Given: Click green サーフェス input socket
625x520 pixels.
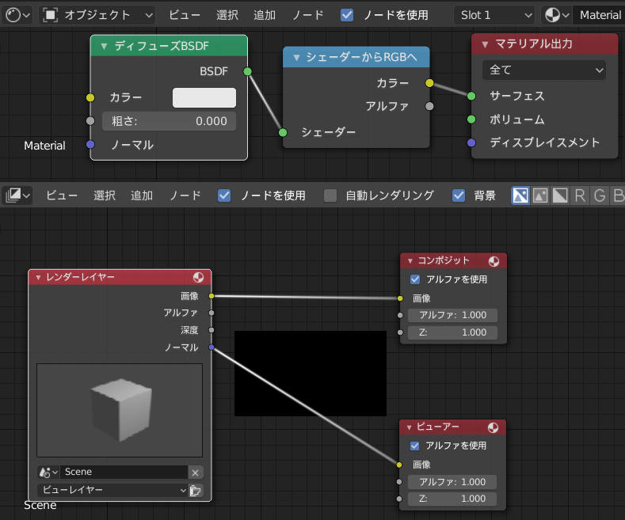Looking at the screenshot, I should 471,96.
